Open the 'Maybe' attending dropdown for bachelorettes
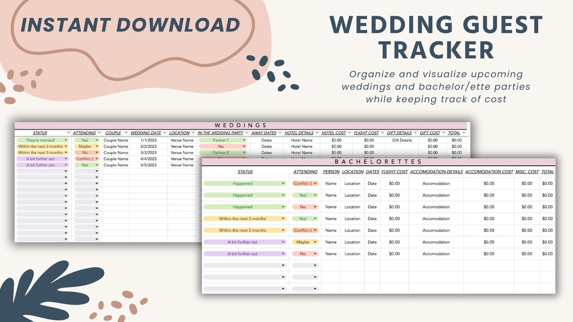The height and width of the screenshot is (322, 573). tap(316, 241)
